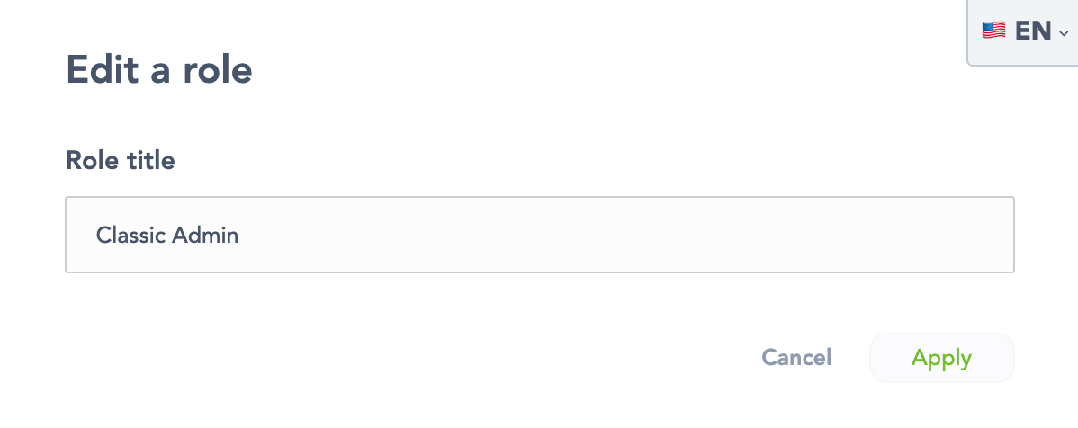Click the grey Cancel link text
The height and width of the screenshot is (428, 1078).
(796, 358)
